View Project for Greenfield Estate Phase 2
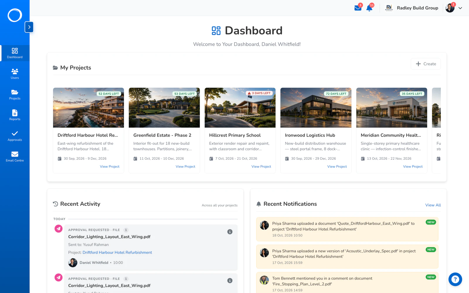 (186, 166)
